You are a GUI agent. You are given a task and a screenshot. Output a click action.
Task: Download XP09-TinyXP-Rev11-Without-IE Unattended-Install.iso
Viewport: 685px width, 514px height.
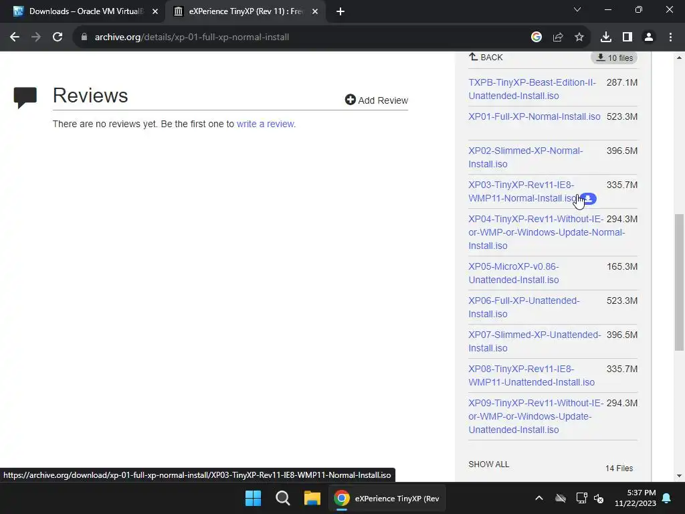coord(536,416)
